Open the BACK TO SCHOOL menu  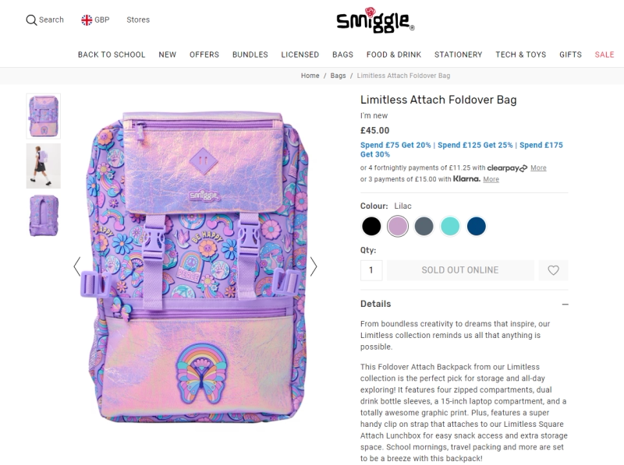click(112, 55)
